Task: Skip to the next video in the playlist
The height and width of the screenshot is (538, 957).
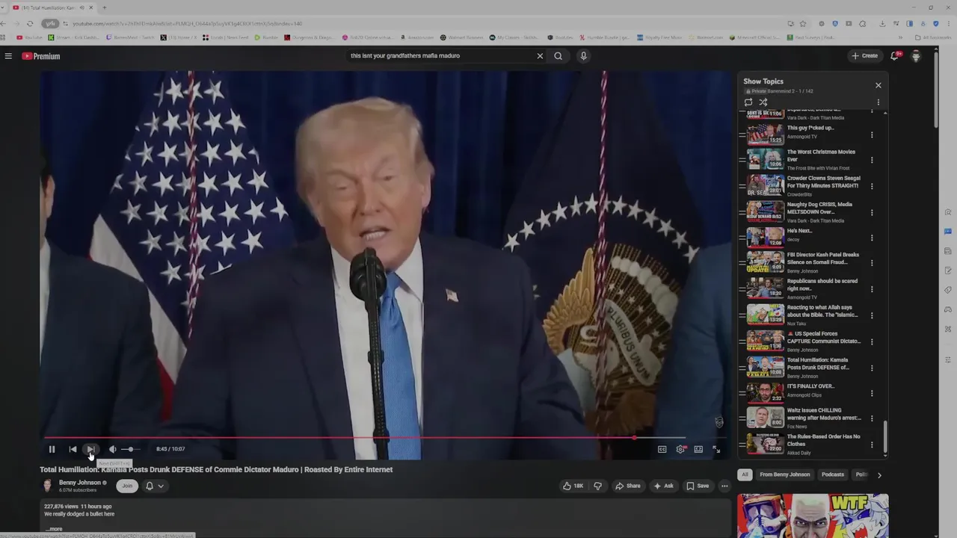Action: [x=90, y=449]
